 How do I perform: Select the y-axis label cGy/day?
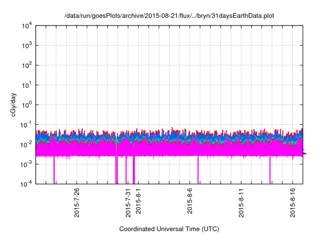(13, 104)
